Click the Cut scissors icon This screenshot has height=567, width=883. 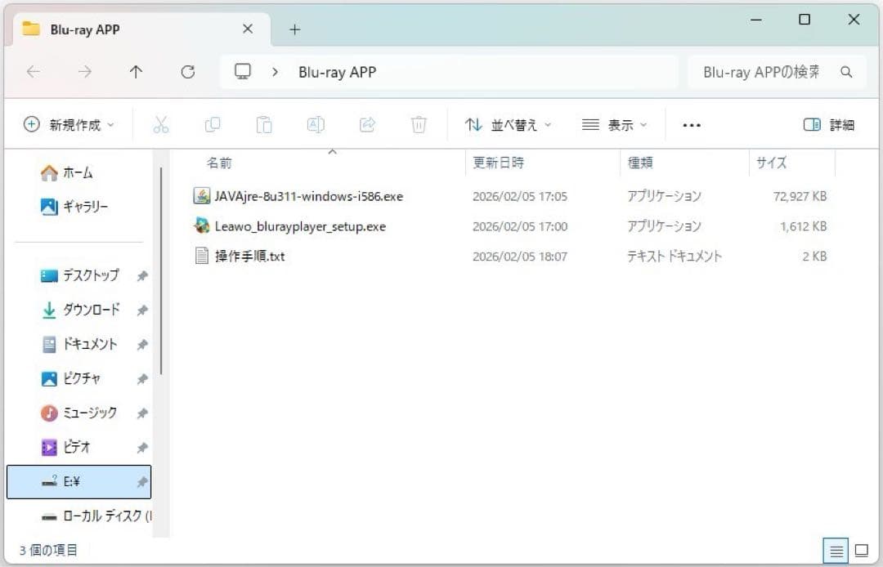click(161, 124)
